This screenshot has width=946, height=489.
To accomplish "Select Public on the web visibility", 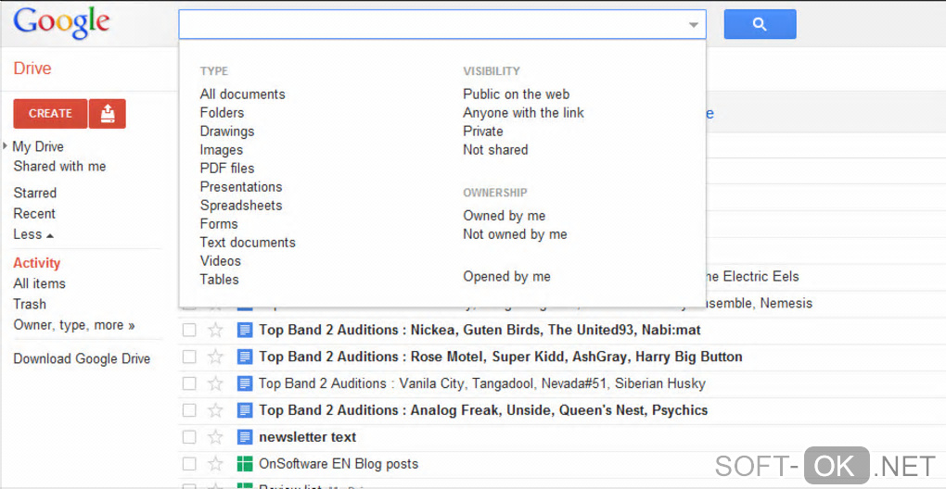I will (517, 94).
